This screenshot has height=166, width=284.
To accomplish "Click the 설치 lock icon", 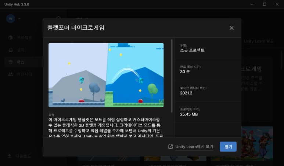I will 11,50.
